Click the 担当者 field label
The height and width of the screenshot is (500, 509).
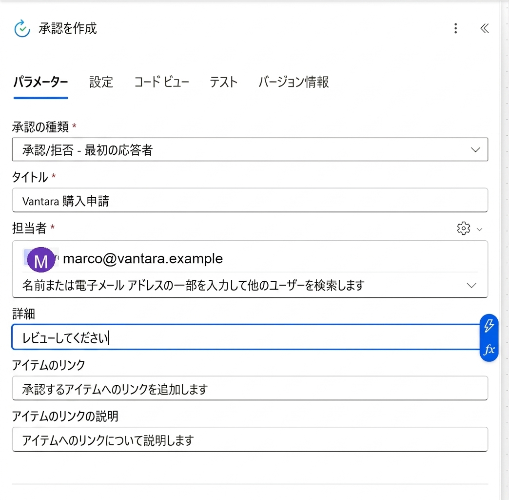point(29,228)
